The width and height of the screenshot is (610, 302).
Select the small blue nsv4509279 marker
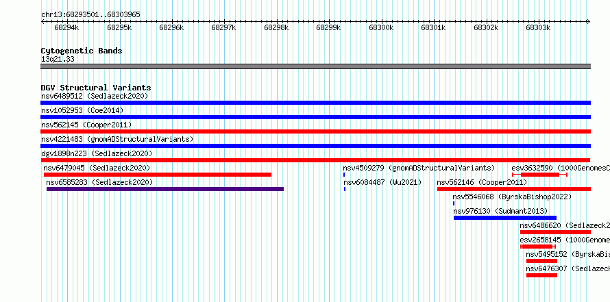tap(344, 175)
